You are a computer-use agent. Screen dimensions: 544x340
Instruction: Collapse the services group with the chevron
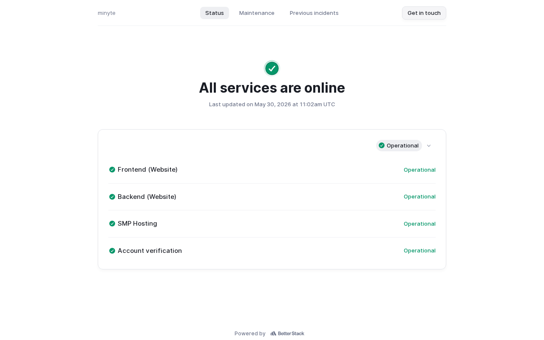pos(429,146)
